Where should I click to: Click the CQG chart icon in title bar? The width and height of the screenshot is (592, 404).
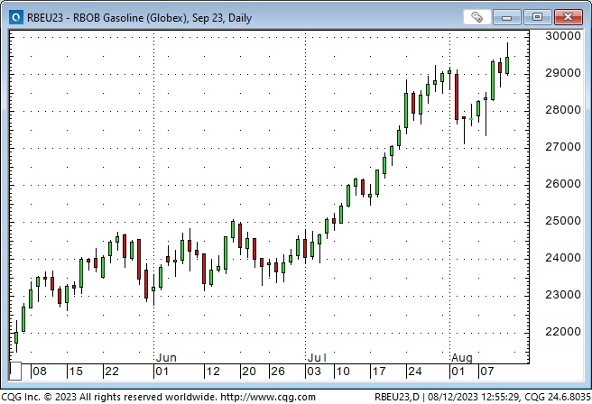tap(16, 17)
